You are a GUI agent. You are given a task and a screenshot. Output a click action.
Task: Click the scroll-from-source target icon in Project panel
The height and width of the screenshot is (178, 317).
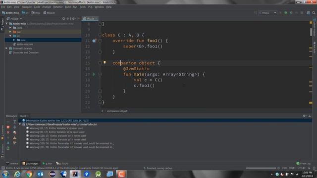64,19
